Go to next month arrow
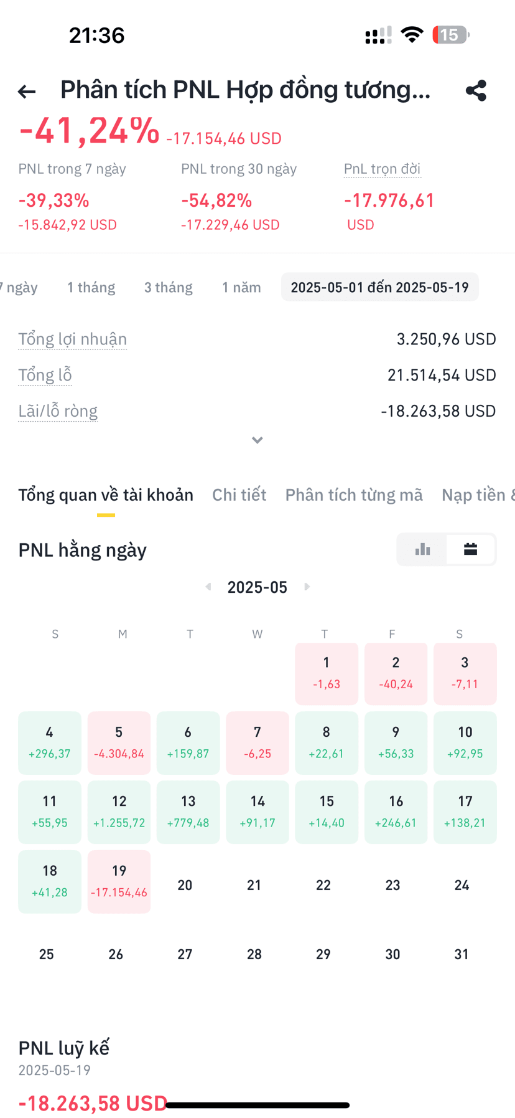The width and height of the screenshot is (515, 1118). 307,587
